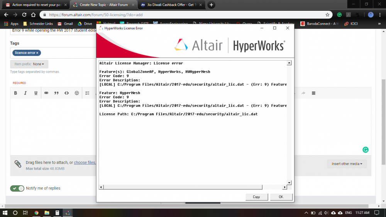
Task: Insert a link in the editor
Action: coord(46,93)
